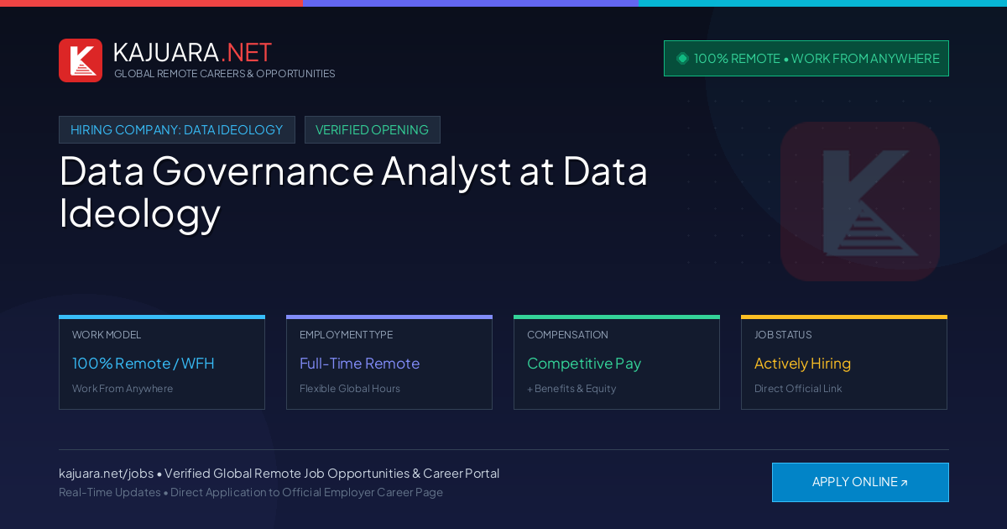Open the Employment Type card
This screenshot has height=529, width=1007.
(x=389, y=363)
